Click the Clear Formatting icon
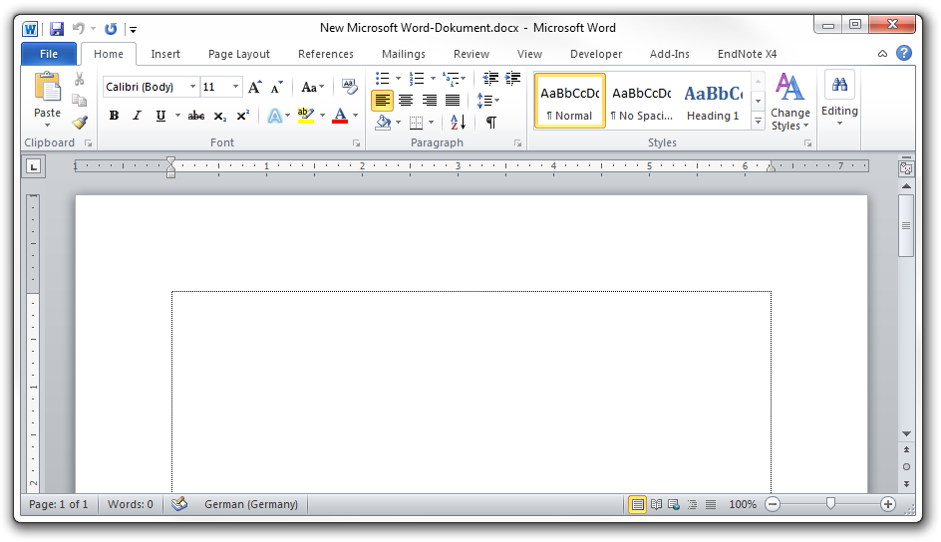 pos(349,87)
